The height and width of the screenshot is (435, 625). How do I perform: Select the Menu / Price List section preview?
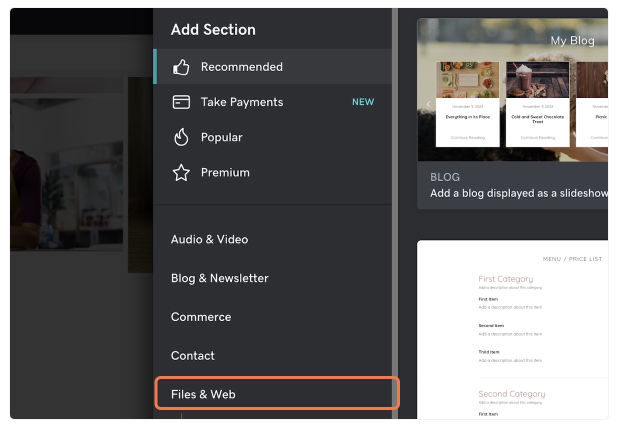point(512,330)
